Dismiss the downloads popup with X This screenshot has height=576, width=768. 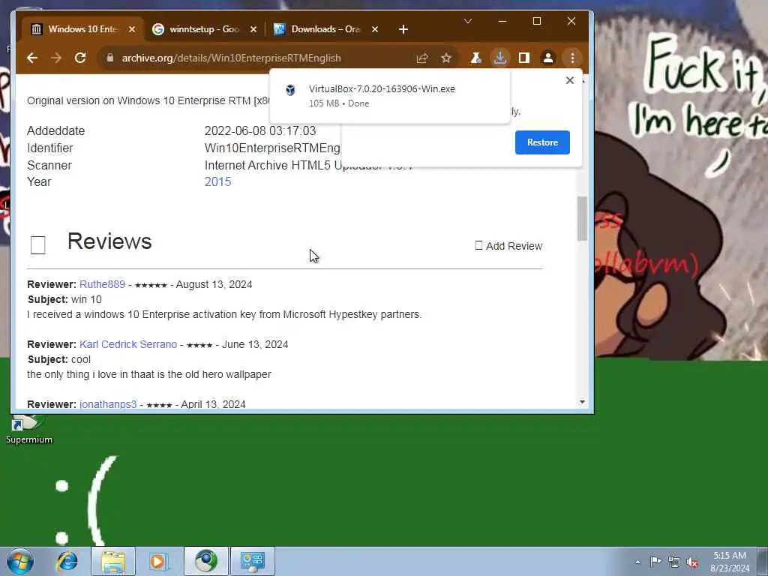click(x=570, y=79)
